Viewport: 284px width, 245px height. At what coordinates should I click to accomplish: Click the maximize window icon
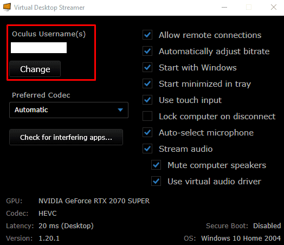point(249,7)
